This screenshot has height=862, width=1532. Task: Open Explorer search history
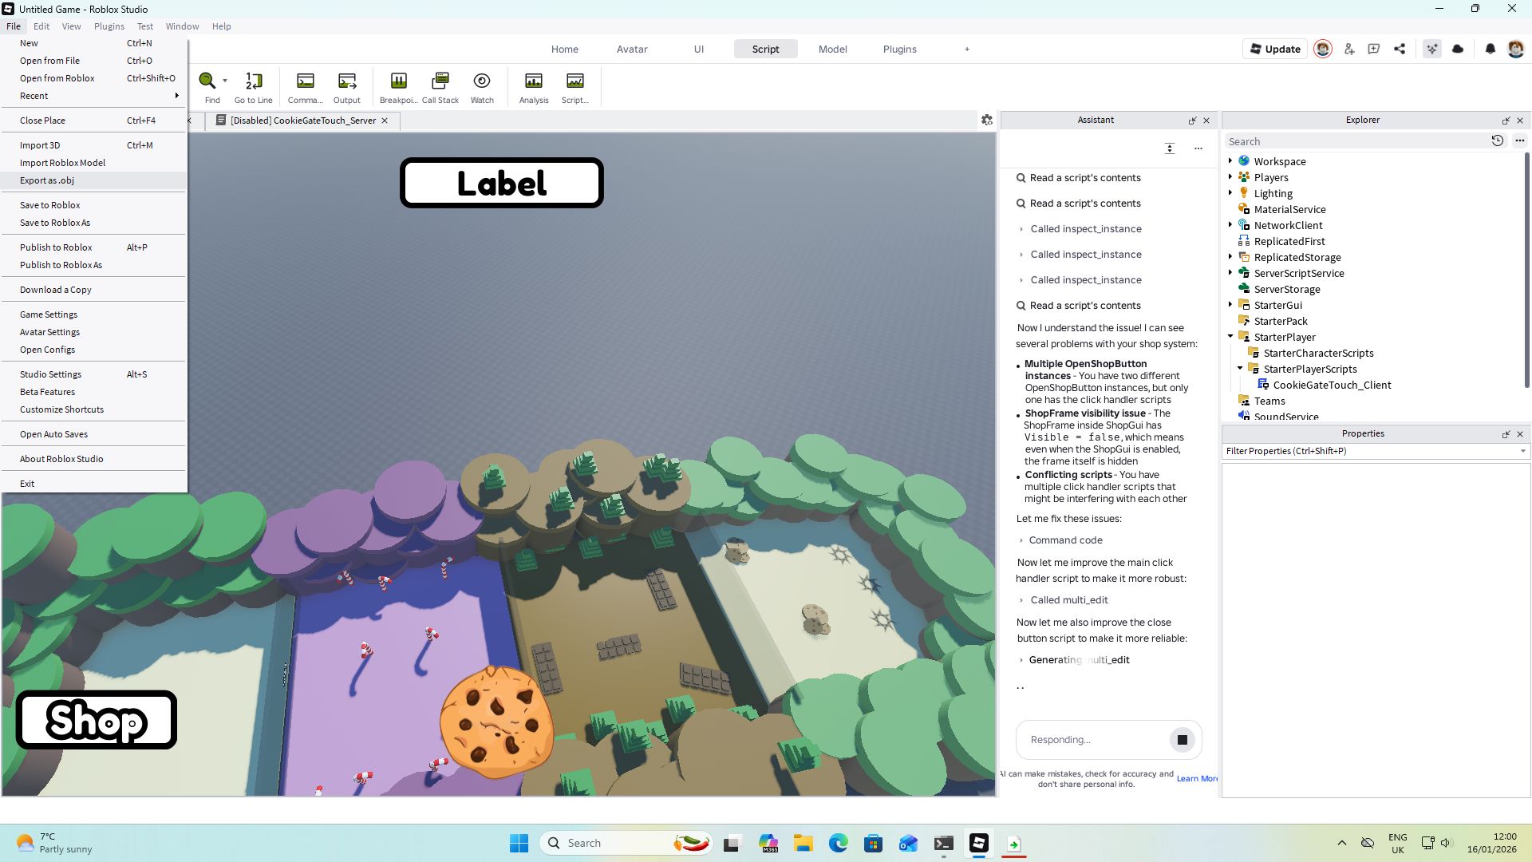tap(1498, 140)
